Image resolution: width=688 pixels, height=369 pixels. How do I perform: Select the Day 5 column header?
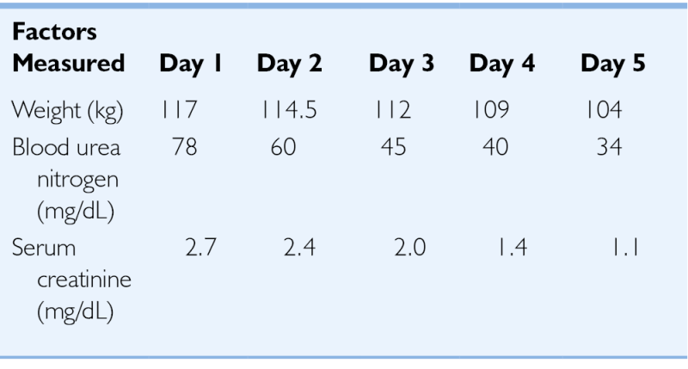613,65
